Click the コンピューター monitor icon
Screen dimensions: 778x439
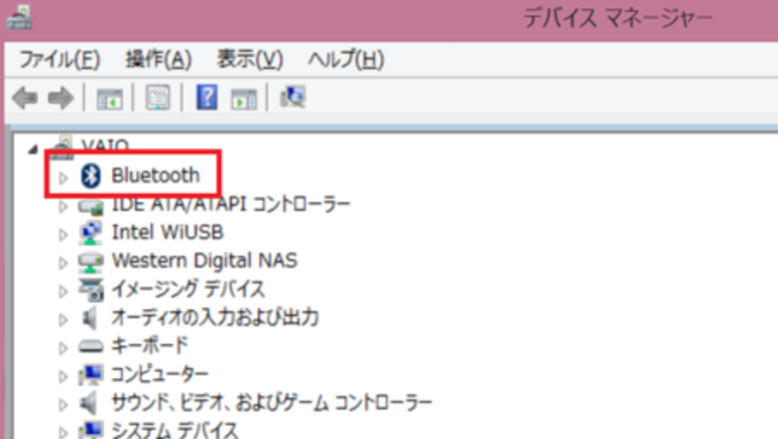point(90,374)
